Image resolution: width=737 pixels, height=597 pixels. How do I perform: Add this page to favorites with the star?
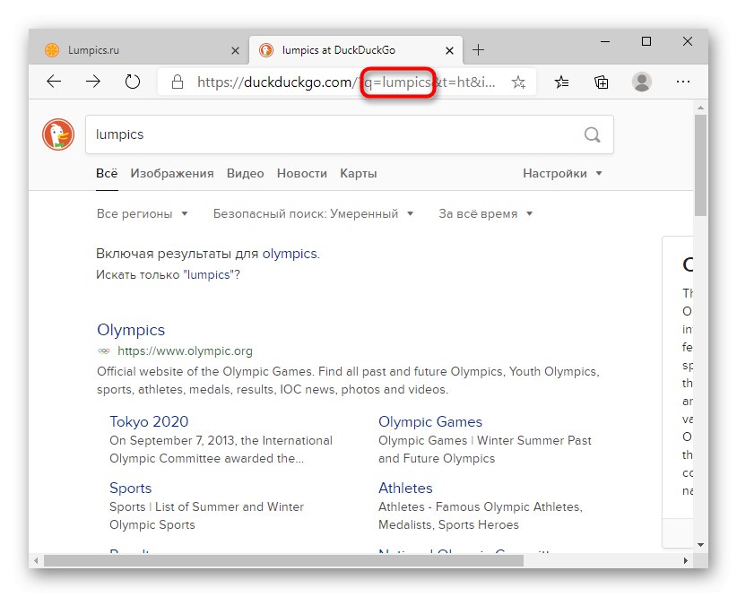(x=518, y=82)
